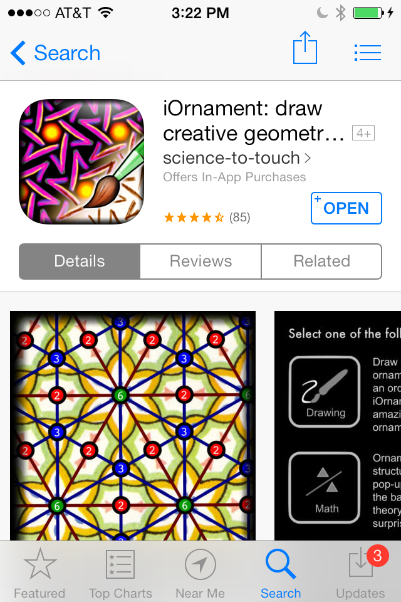Switch to the Reviews segment
Image resolution: width=401 pixels, height=602 pixels.
pos(200,261)
